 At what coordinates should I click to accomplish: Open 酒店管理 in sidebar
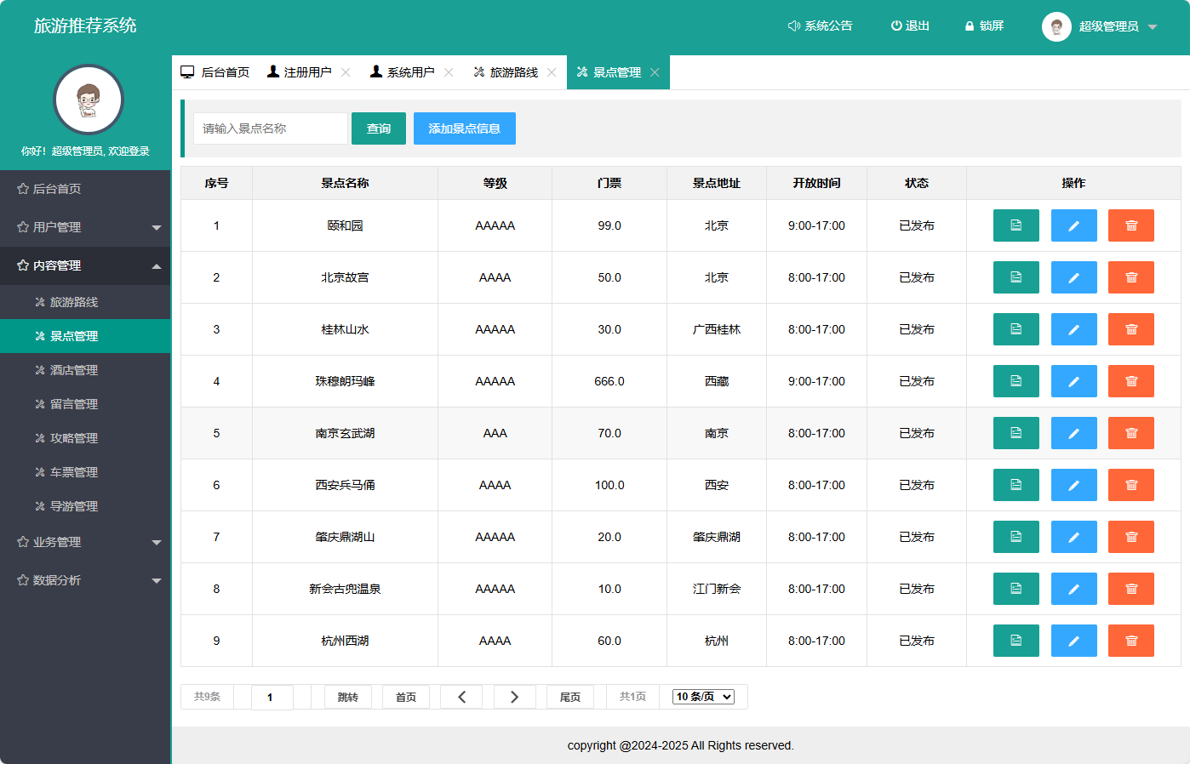pos(85,370)
